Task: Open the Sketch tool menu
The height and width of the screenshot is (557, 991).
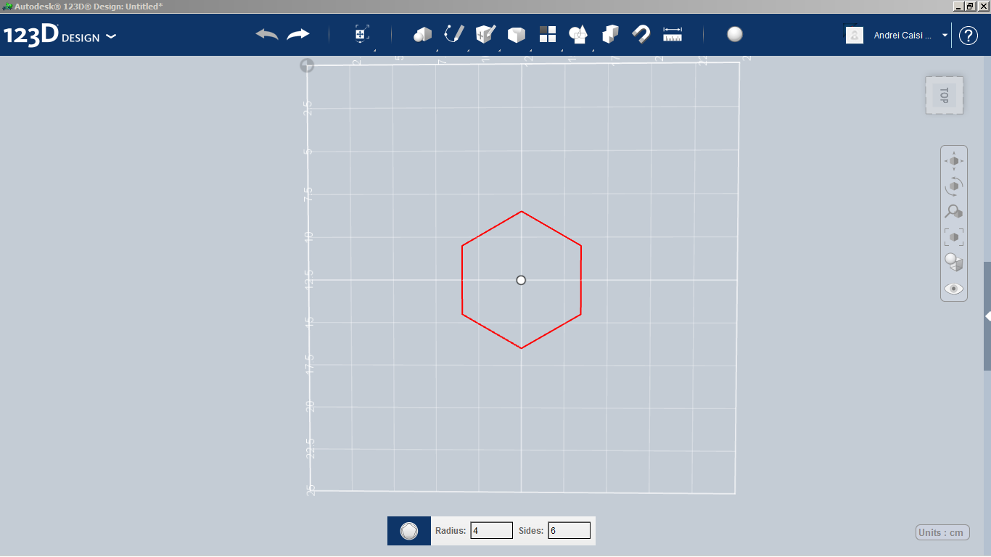Action: click(x=454, y=34)
